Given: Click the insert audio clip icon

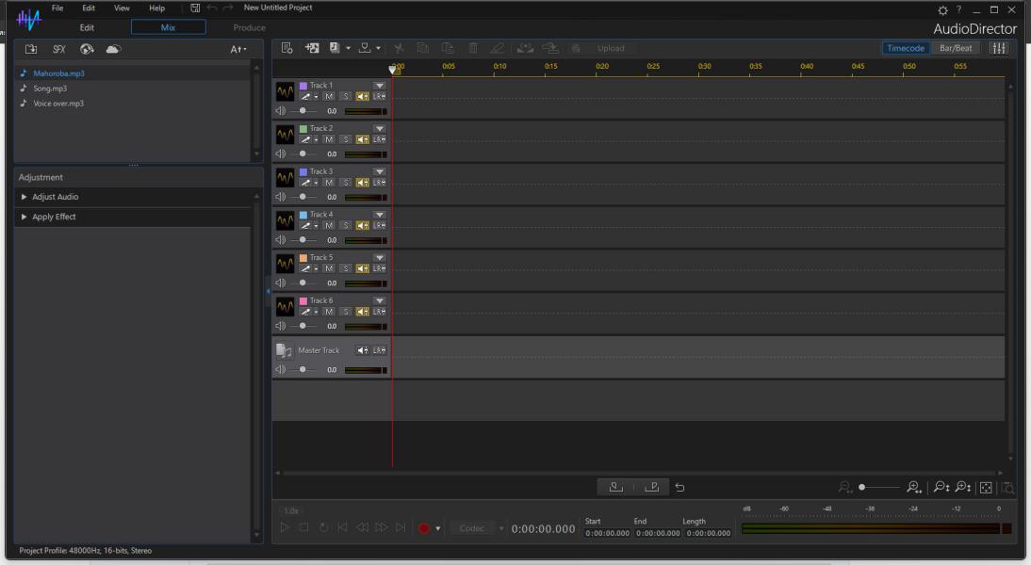Looking at the screenshot, I should [x=335, y=48].
